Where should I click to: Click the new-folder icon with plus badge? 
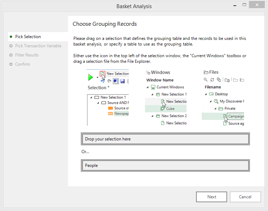coord(227,80)
